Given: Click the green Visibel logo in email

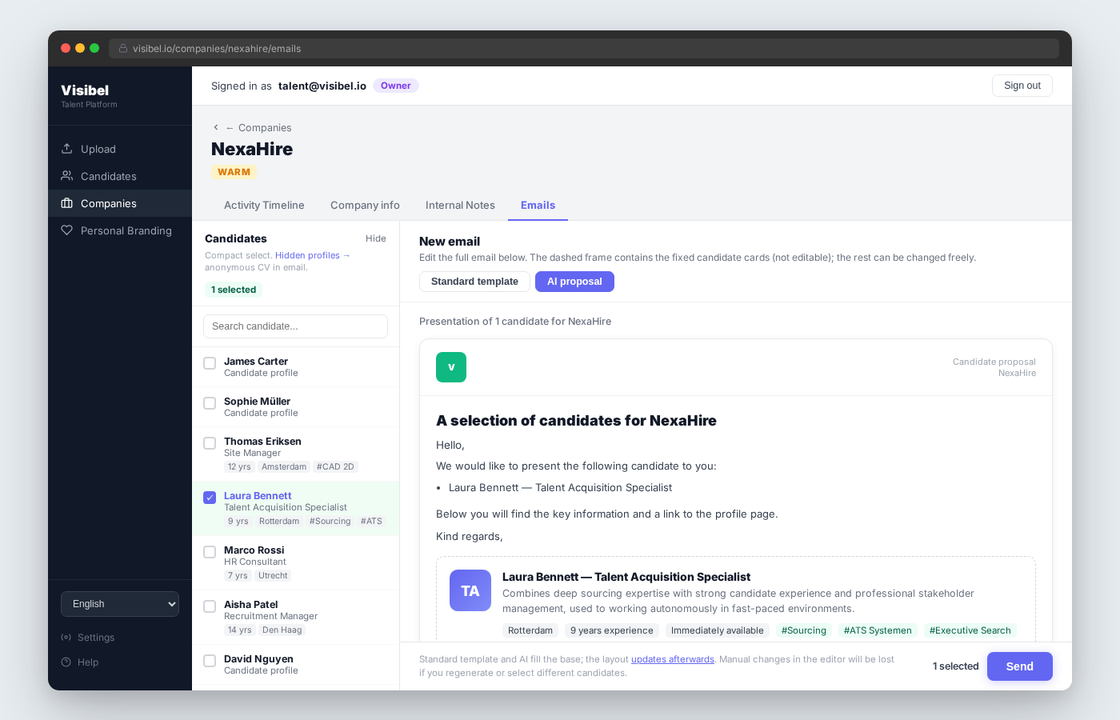Looking at the screenshot, I should [x=451, y=367].
